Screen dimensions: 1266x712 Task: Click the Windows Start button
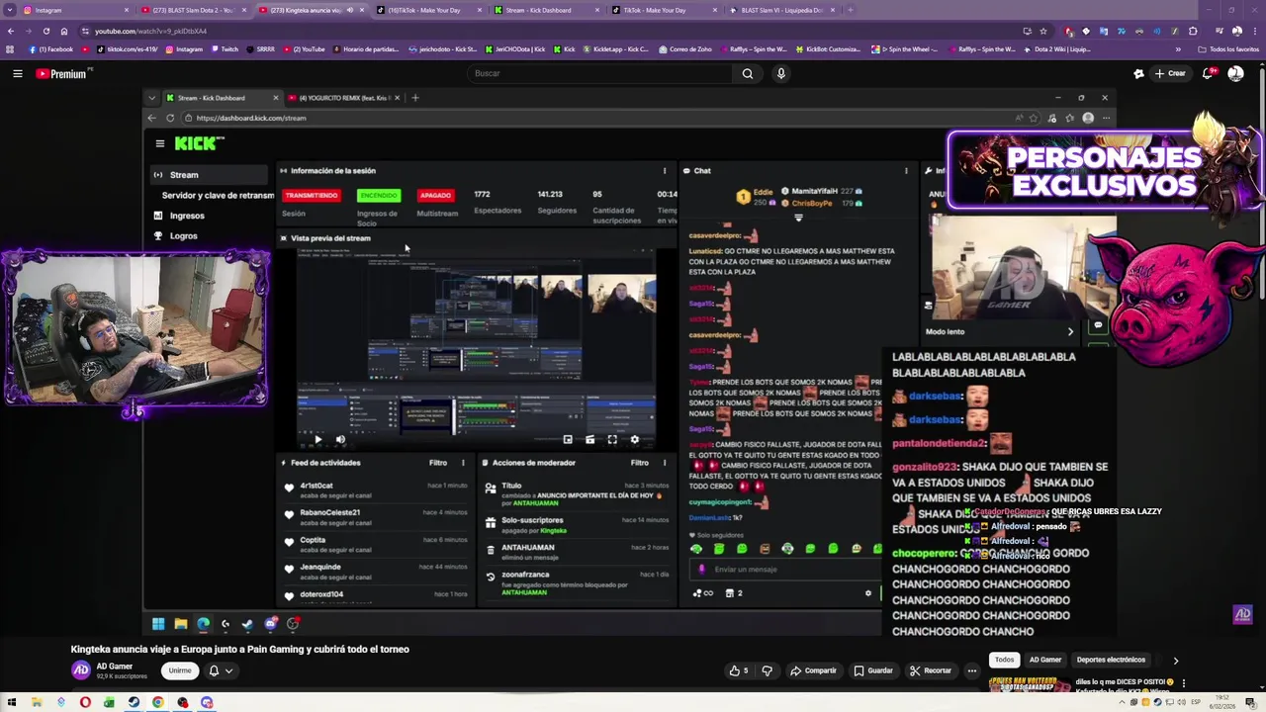click(x=13, y=703)
